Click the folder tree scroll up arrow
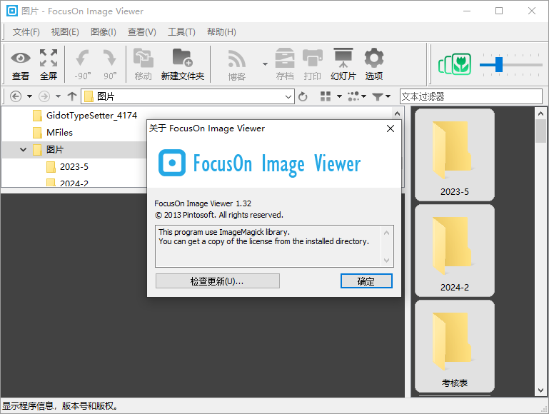 click(397, 113)
